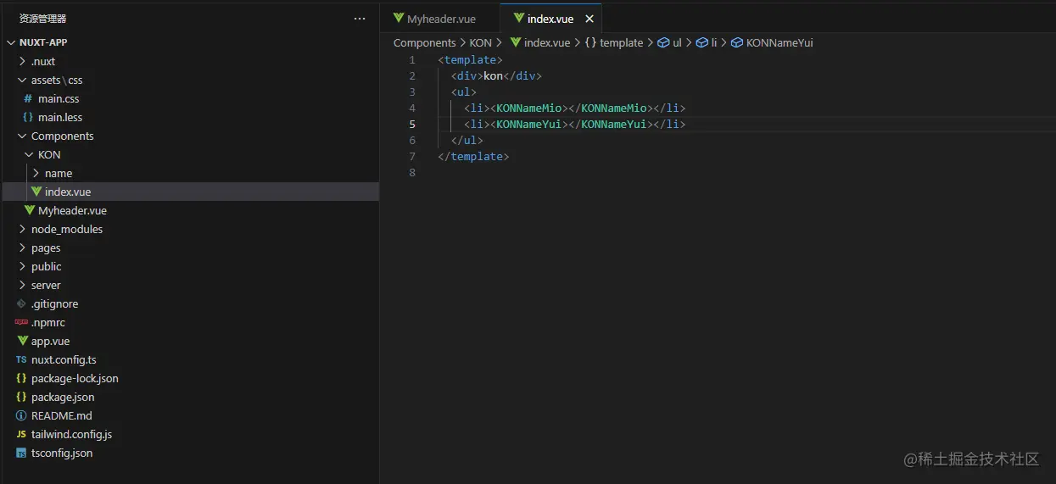The height and width of the screenshot is (484, 1056).
Task: Click the opening KONNameMio tag in code
Action: [x=529, y=108]
